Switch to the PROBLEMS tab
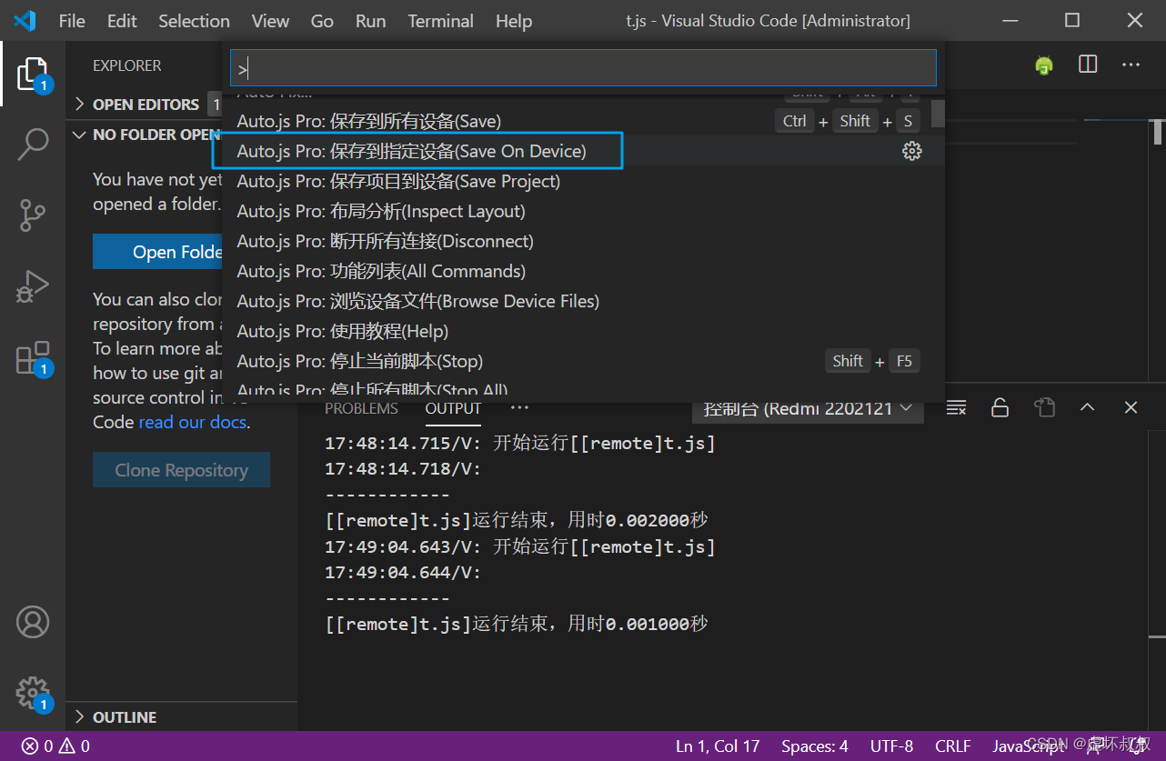 click(x=361, y=408)
